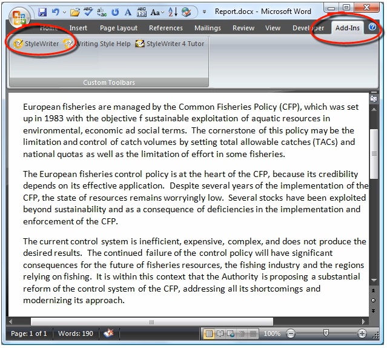The image size is (387, 348).
Task: Click the StyleWriter 4 Tutor pencil icon
Action: (x=140, y=44)
